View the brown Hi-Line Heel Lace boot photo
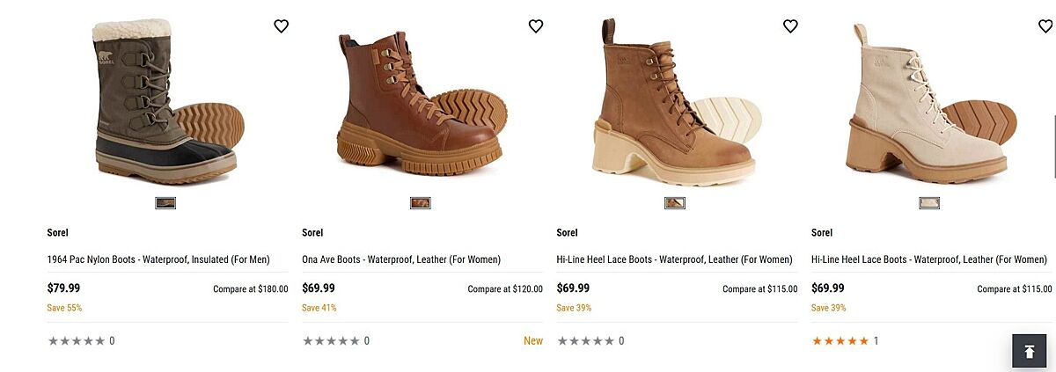Screen dimensions: 1056x372 [676, 101]
